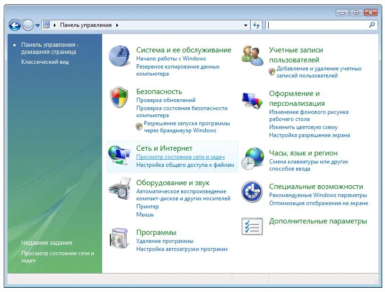Click the 'Мышь' link
The image size is (385, 292).
pyautogui.click(x=145, y=215)
